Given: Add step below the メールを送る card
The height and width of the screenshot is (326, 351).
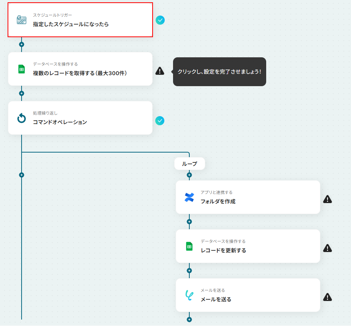Looking at the screenshot, I should (189, 320).
